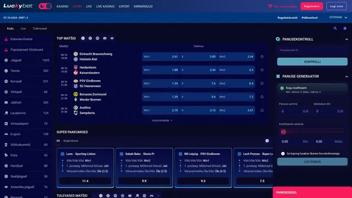Filter Top Matšid by basketball icon
Viewport: 352px width, 198px height.
(97, 38)
